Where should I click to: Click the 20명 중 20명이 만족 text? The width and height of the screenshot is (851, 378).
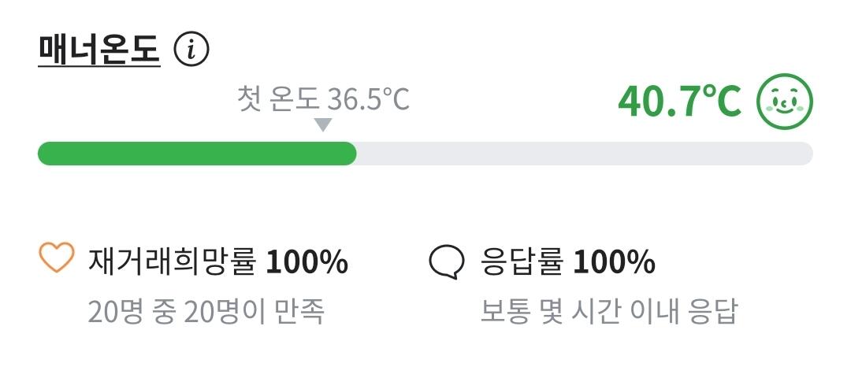206,312
